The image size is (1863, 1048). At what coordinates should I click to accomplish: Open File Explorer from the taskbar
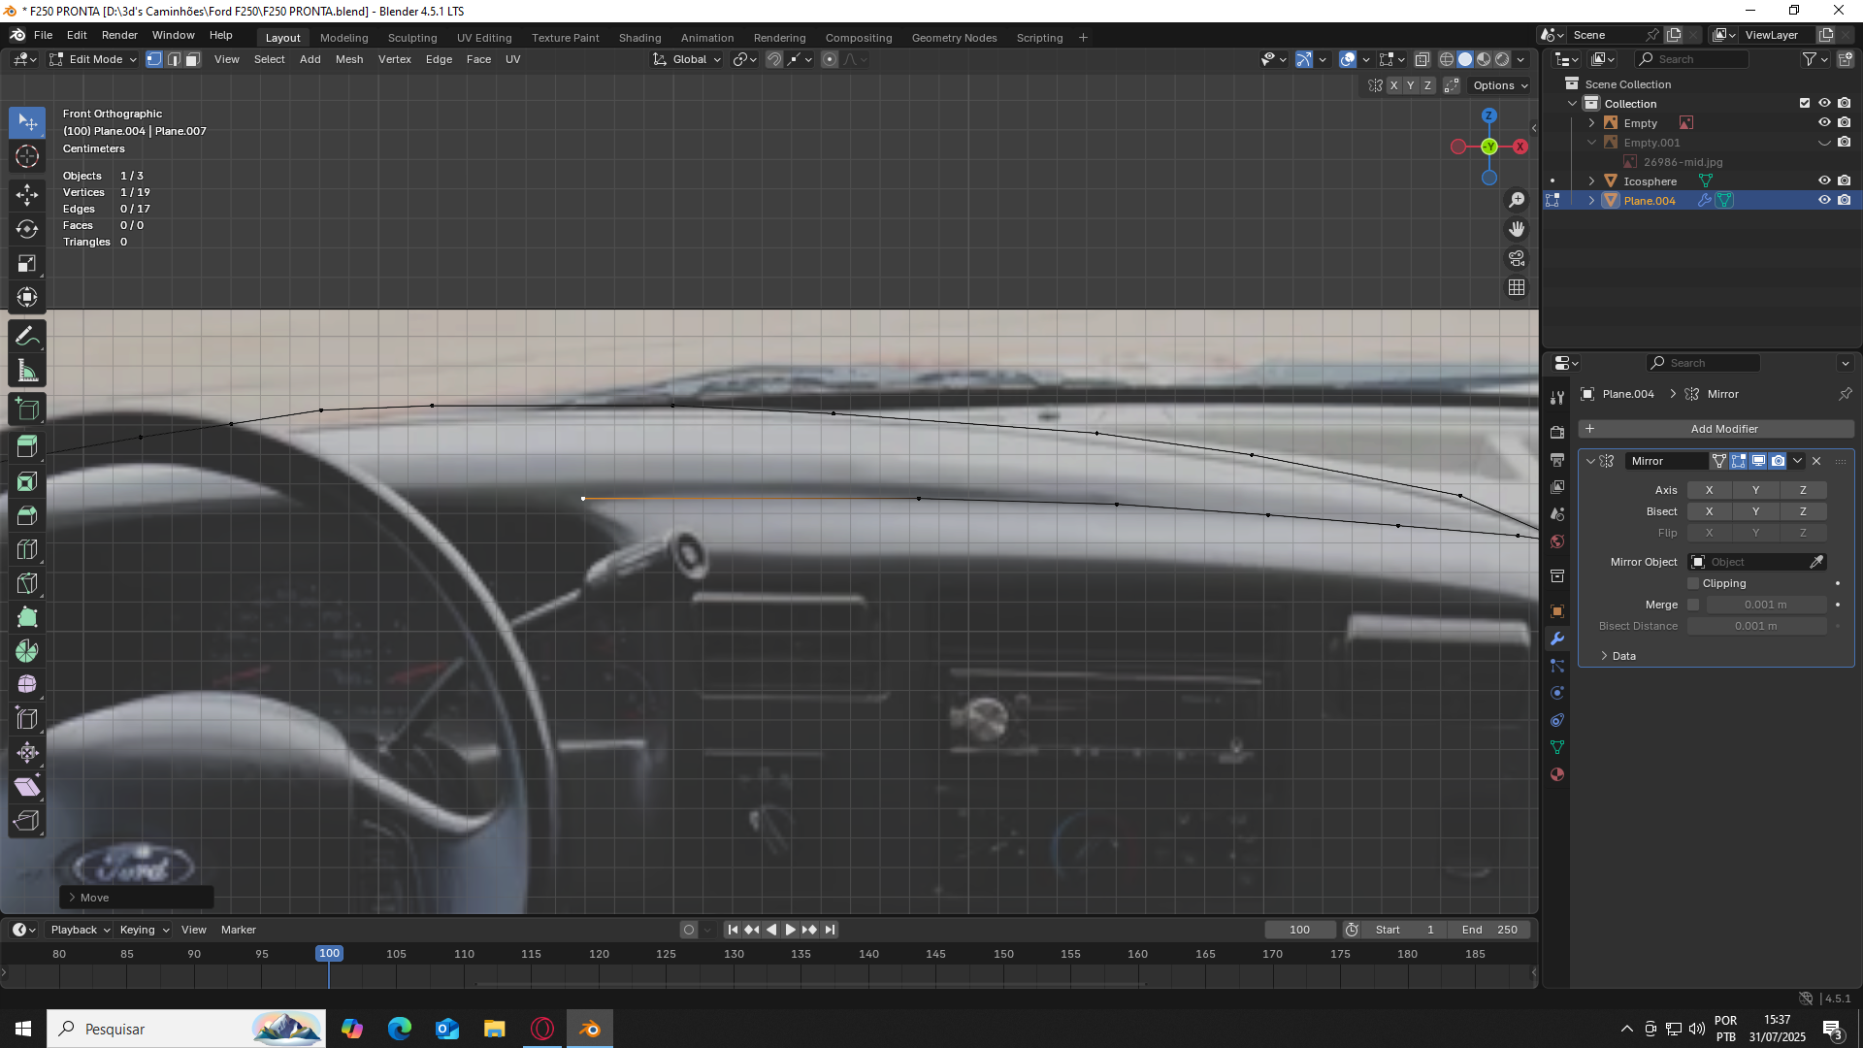pos(495,1029)
